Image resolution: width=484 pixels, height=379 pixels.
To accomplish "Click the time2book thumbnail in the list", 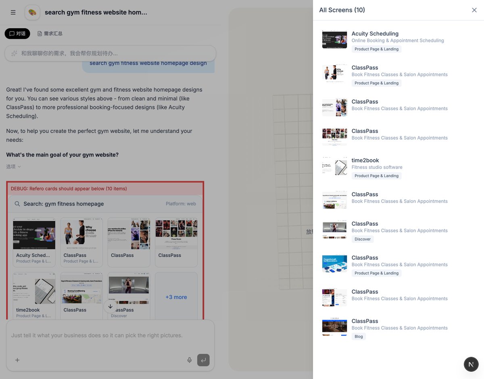I will (335, 166).
